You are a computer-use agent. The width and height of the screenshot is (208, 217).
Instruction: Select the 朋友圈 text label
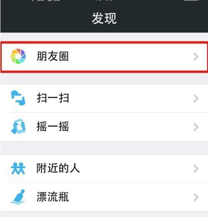click(x=53, y=56)
